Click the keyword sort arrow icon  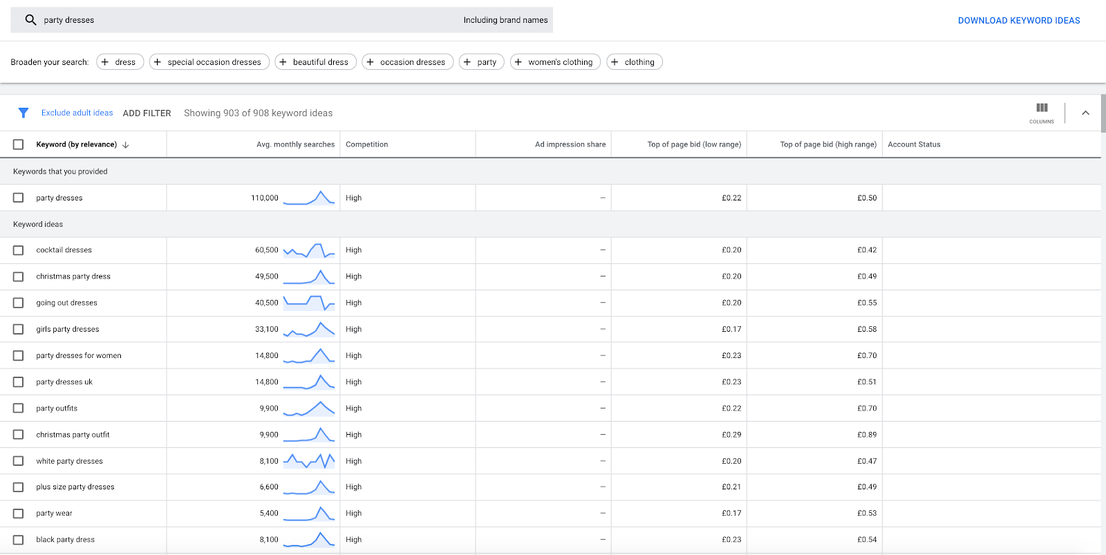tap(125, 145)
